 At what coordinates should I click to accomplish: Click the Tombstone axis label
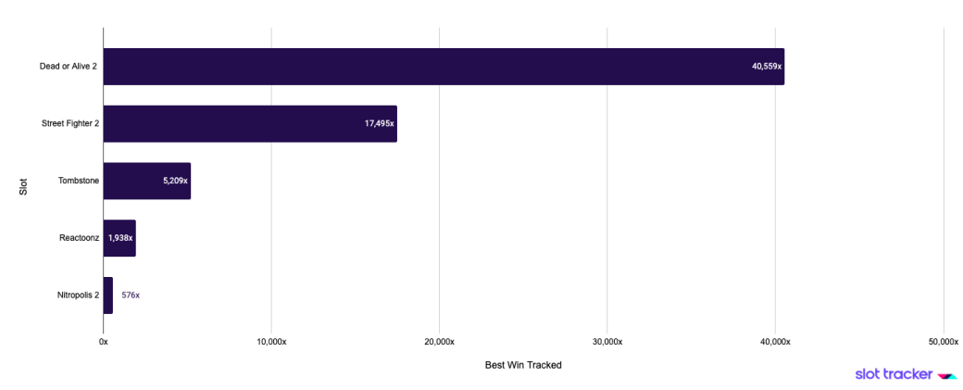[x=79, y=181]
